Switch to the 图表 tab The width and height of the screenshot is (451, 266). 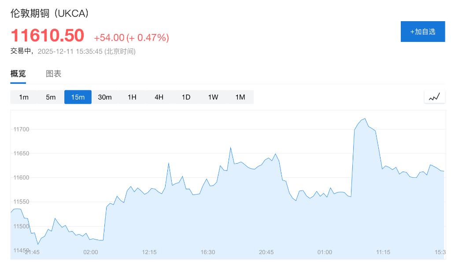tap(54, 74)
